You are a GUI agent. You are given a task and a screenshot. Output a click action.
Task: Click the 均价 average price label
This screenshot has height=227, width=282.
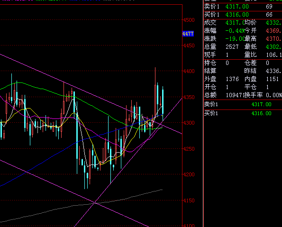(x=251, y=22)
